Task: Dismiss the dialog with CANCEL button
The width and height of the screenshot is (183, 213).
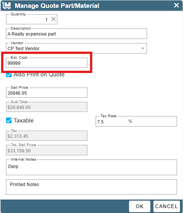Action: (166, 206)
